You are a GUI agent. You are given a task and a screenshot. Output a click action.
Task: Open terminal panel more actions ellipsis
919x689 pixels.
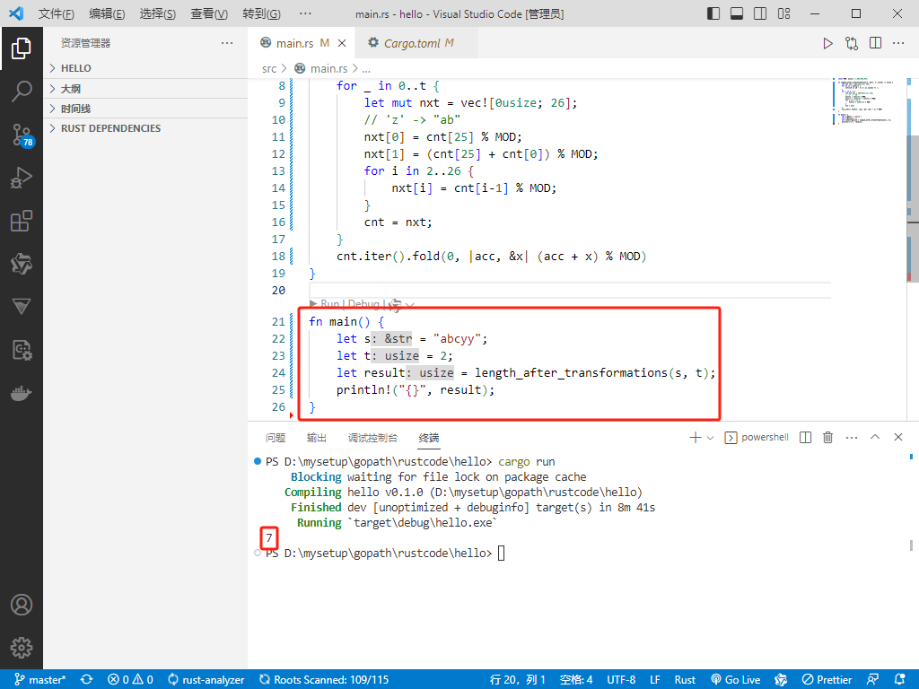click(x=852, y=438)
